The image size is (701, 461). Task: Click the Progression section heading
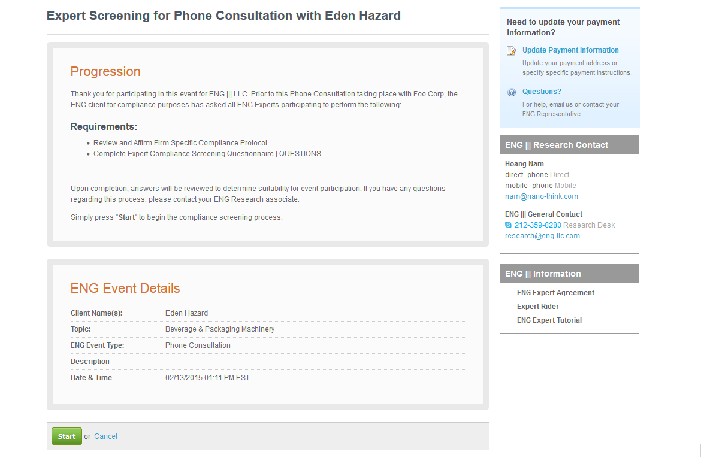click(105, 71)
